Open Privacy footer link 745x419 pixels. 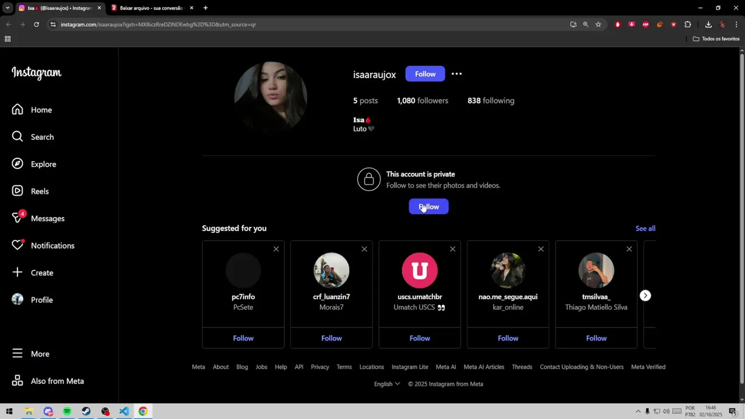click(320, 367)
